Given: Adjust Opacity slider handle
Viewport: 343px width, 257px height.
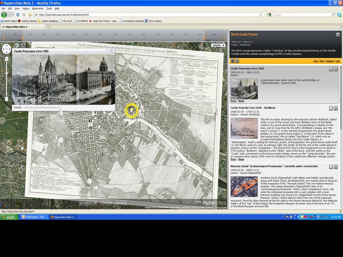Looking at the screenshot, I should [x=60, y=107].
